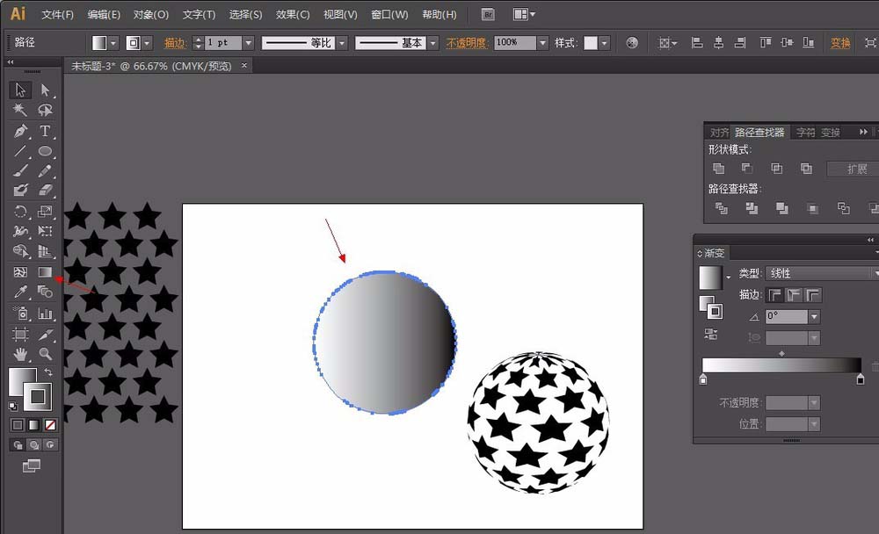Switch to the 对齐 panel tab
Screen dimensions: 879x534
719,131
